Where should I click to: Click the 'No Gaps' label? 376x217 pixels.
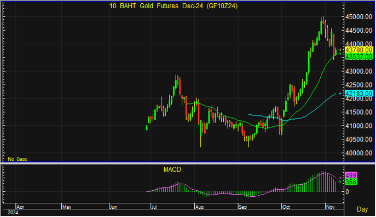(18, 159)
